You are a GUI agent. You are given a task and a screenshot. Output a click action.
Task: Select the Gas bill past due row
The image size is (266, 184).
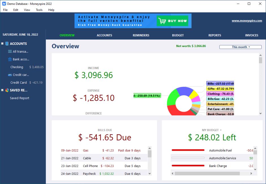coord(104,150)
